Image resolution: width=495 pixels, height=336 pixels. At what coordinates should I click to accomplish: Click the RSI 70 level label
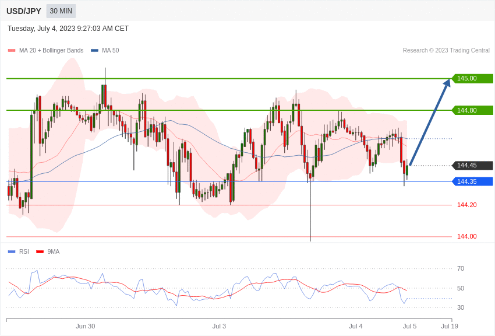[461, 269]
